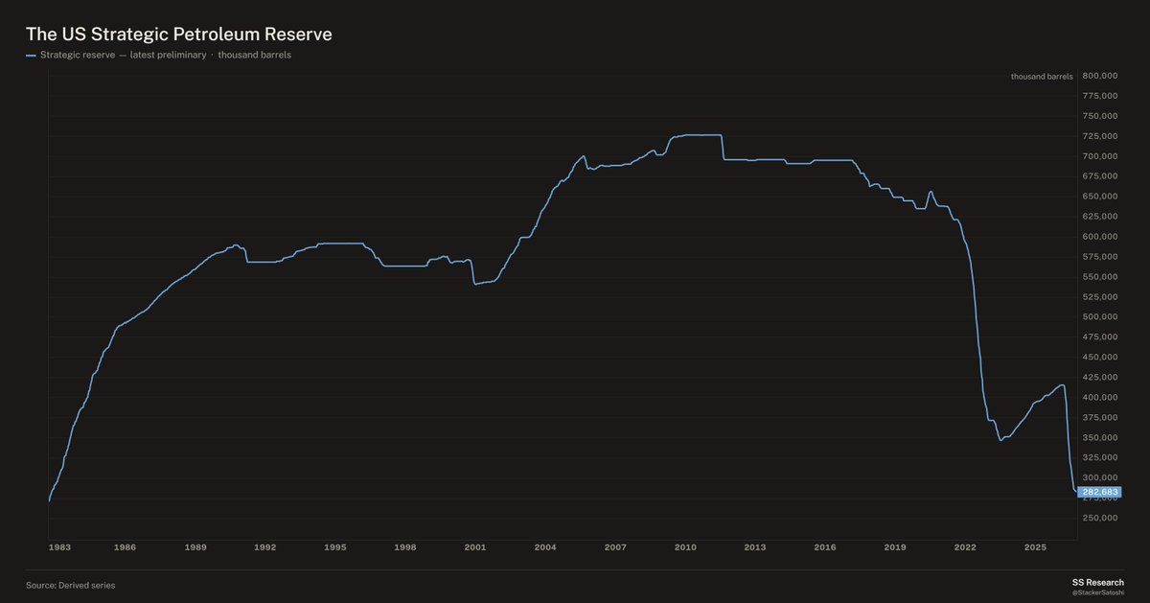Click the 500,000 y-axis label
Image resolution: width=1150 pixels, height=603 pixels.
(x=1100, y=317)
